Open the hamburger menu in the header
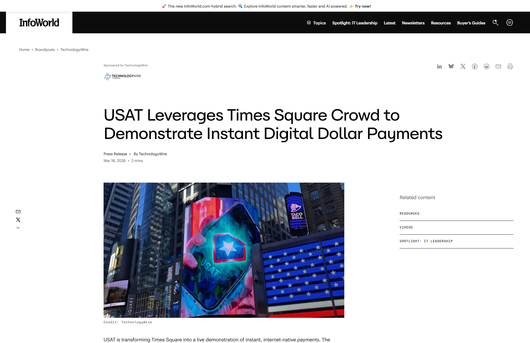Screen dimensions: 530x343 pos(510,23)
